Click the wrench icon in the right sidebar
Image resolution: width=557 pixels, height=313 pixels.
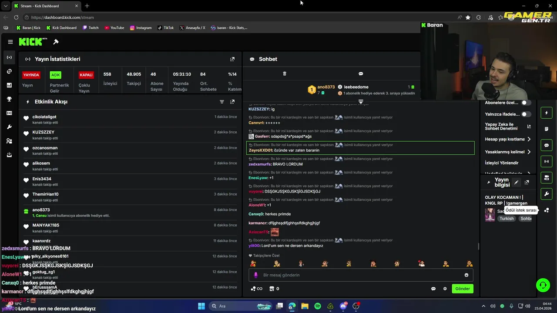pyautogui.click(x=547, y=193)
